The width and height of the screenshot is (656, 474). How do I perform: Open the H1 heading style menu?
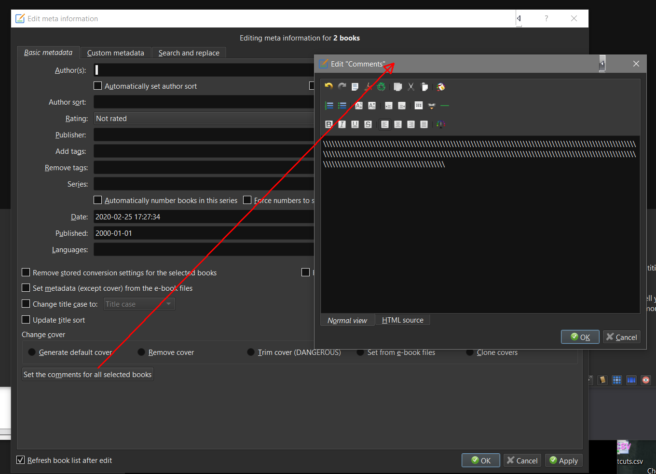pos(419,106)
